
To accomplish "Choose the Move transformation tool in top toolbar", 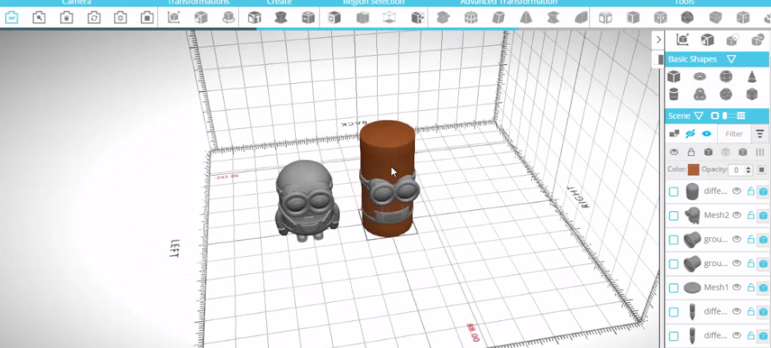I will point(173,18).
